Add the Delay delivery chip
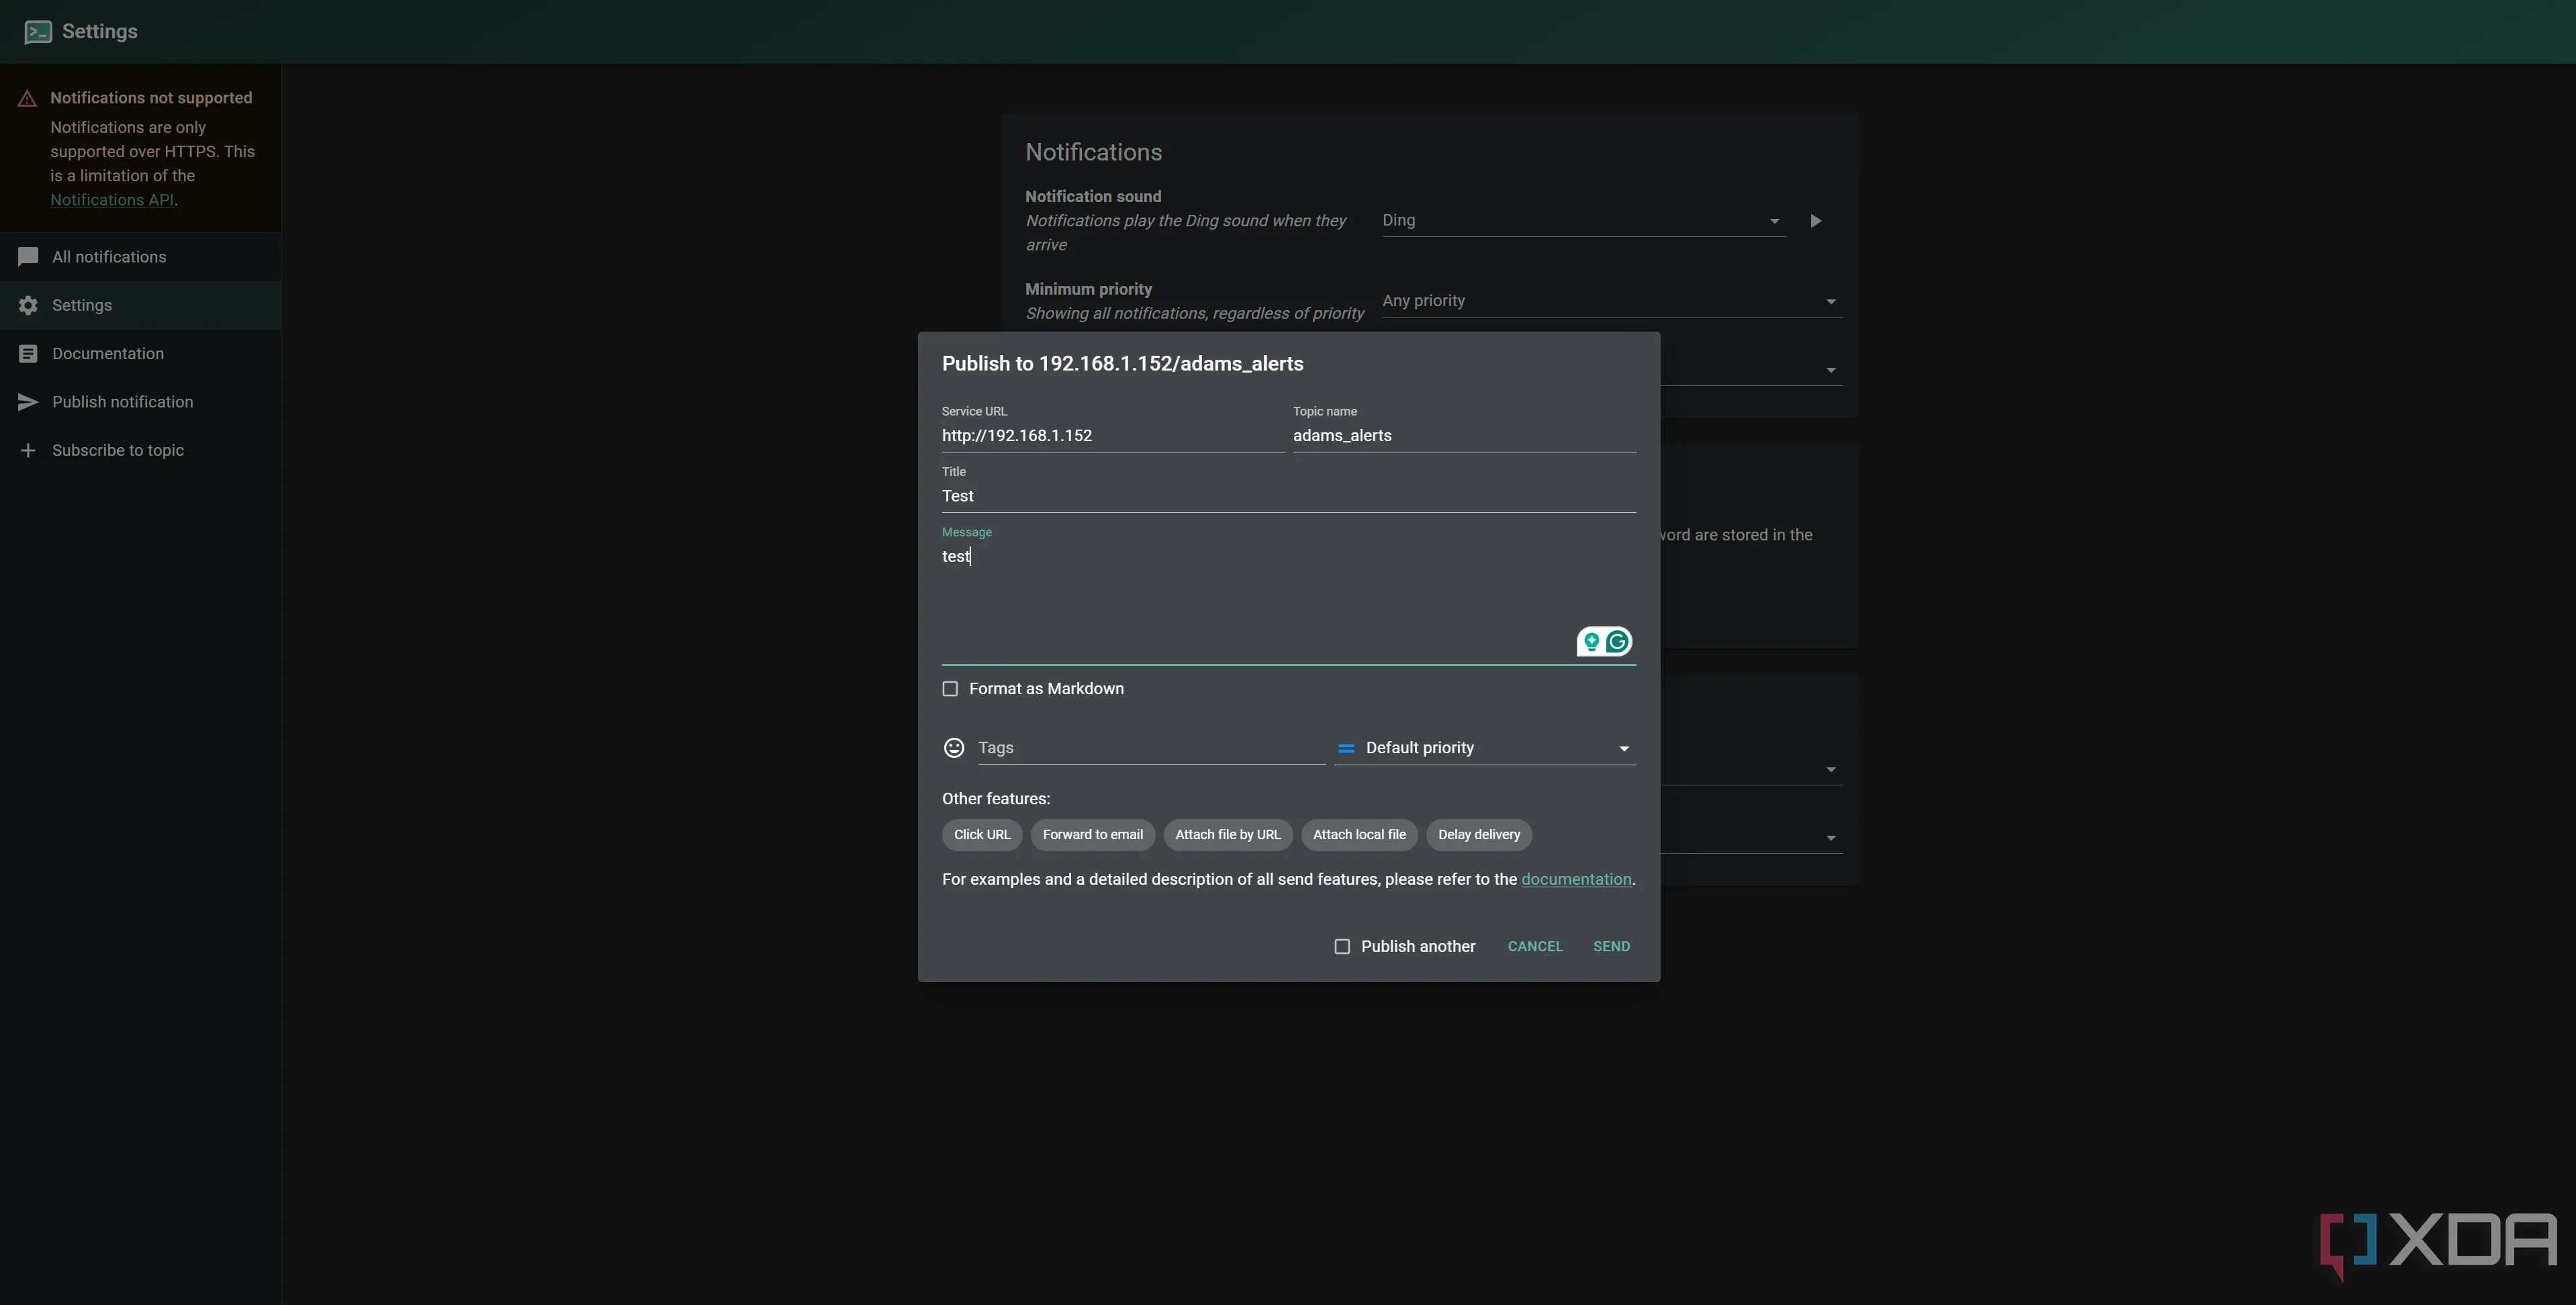The height and width of the screenshot is (1305, 2576). (x=1478, y=835)
